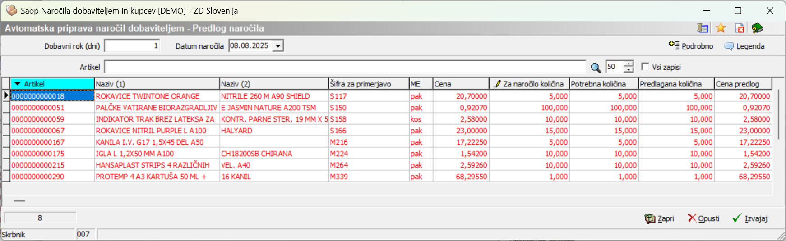Increase the record count spinner value
Screen dimensions: 786x241
click(629, 64)
